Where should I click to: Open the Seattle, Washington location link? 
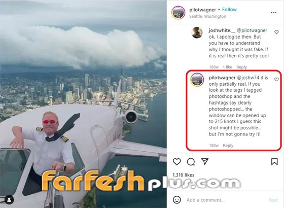[x=207, y=16]
